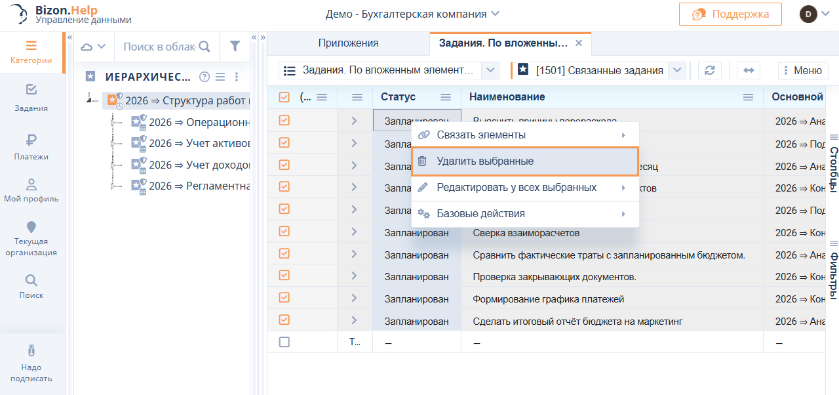
Task: Open the Категории sidebar section
Action: [x=31, y=52]
